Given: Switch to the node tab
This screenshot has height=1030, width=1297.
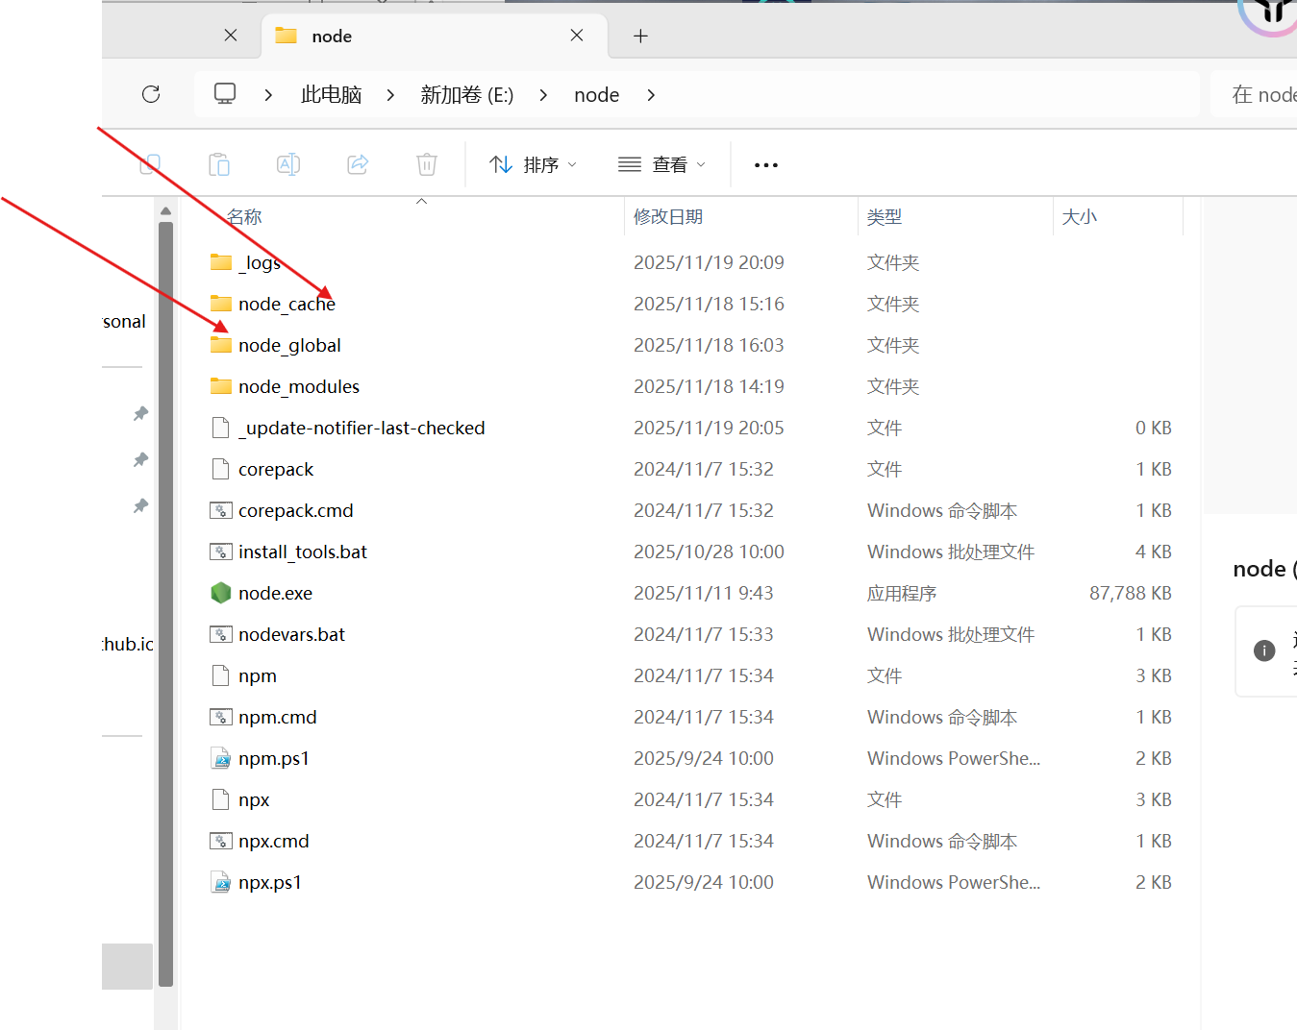Looking at the screenshot, I should pos(332,36).
